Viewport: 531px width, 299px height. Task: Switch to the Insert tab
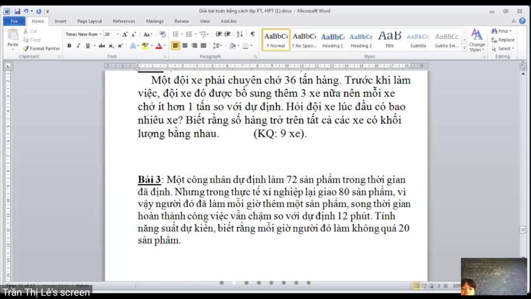(x=60, y=21)
